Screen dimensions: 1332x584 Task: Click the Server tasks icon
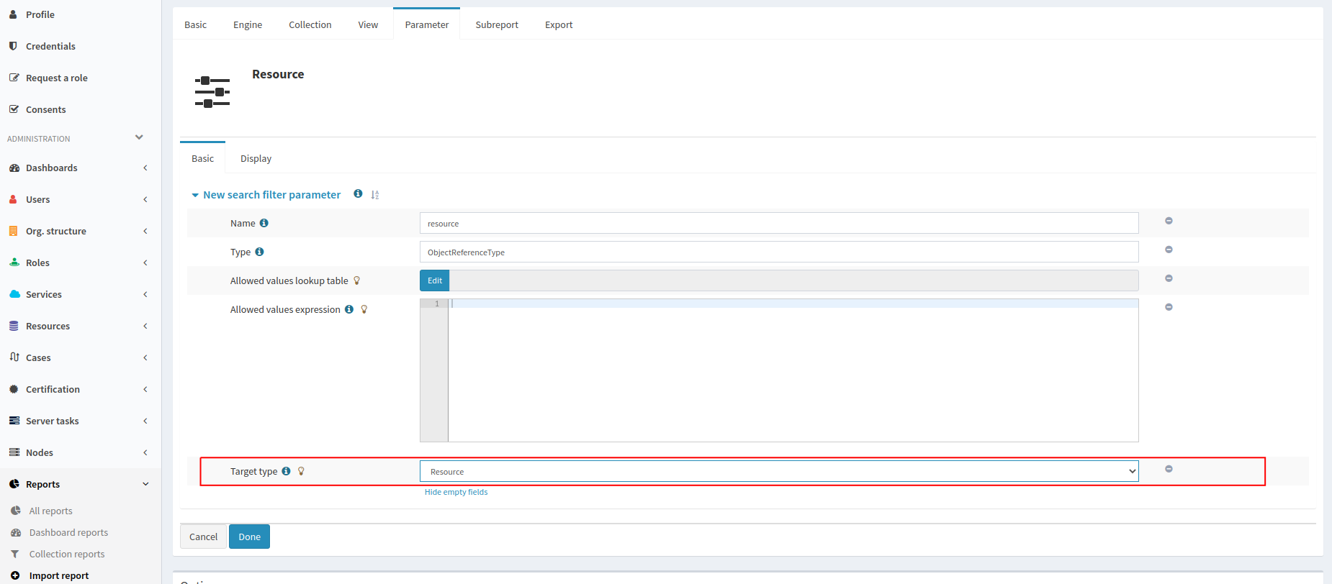click(x=14, y=421)
